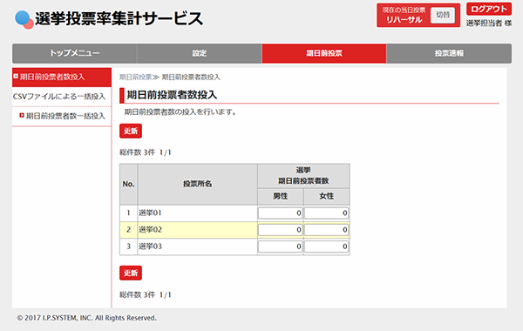Focus the 男性 field for 選挙02
This screenshot has height=331, width=523.
pos(280,230)
